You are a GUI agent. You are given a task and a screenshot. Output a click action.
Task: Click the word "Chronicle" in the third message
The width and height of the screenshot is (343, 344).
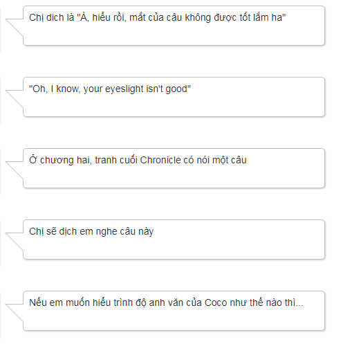tap(160, 160)
